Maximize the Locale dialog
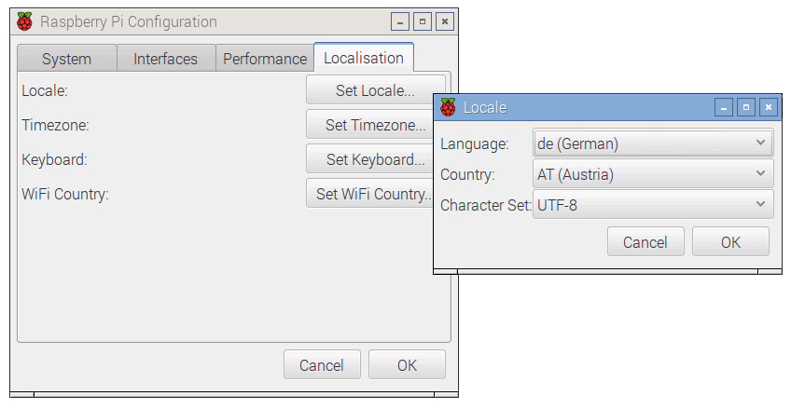 [x=746, y=107]
